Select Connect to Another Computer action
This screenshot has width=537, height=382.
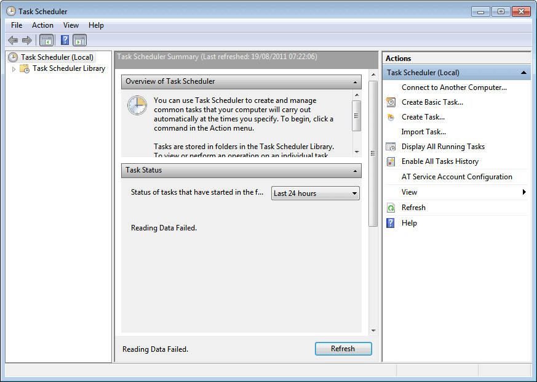[x=454, y=87]
